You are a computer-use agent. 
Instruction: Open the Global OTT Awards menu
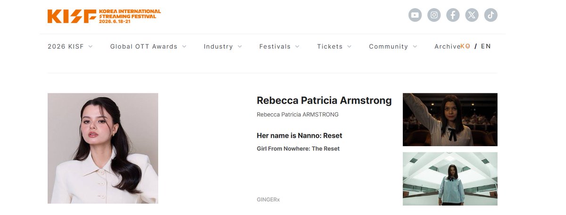coord(144,46)
